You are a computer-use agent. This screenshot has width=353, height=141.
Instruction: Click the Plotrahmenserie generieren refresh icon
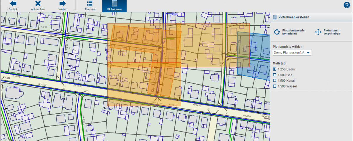277,32
